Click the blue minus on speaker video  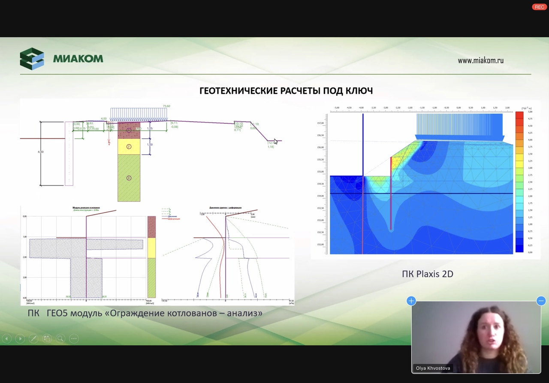coord(541,301)
